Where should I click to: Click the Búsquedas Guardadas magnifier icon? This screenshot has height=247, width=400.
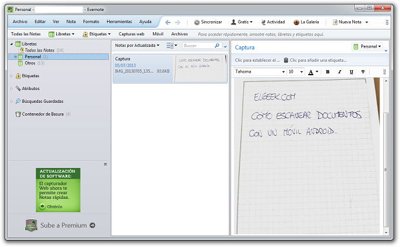point(18,101)
